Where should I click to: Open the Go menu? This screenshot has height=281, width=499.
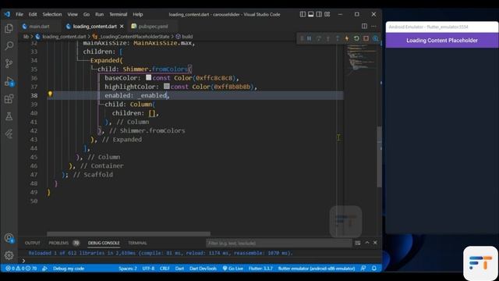pyautogui.click(x=87, y=14)
